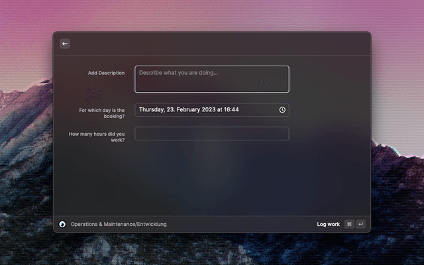
Task: Go back using the left arrow
Action: pyautogui.click(x=65, y=44)
